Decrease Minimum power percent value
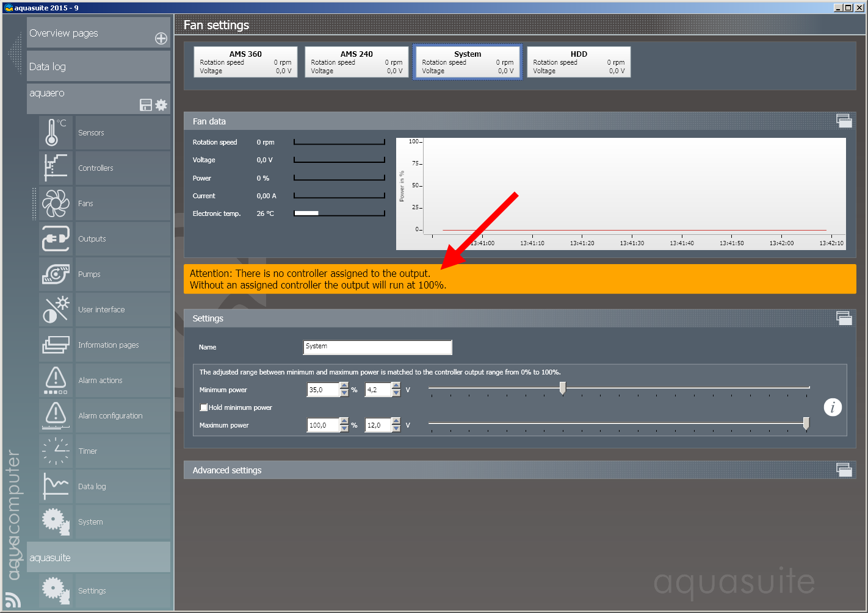 (344, 393)
